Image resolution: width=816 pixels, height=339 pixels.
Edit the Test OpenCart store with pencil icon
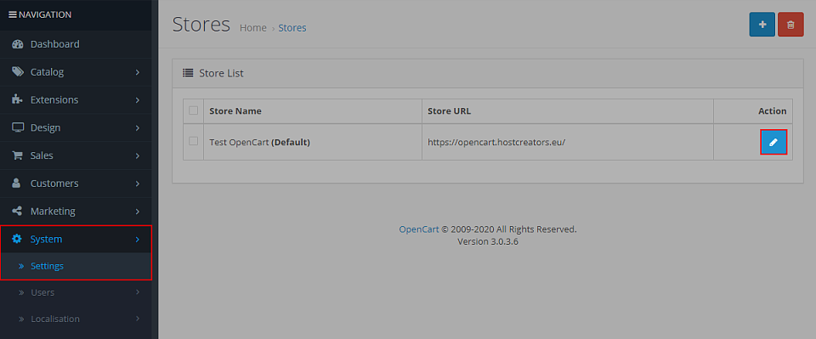[773, 142]
